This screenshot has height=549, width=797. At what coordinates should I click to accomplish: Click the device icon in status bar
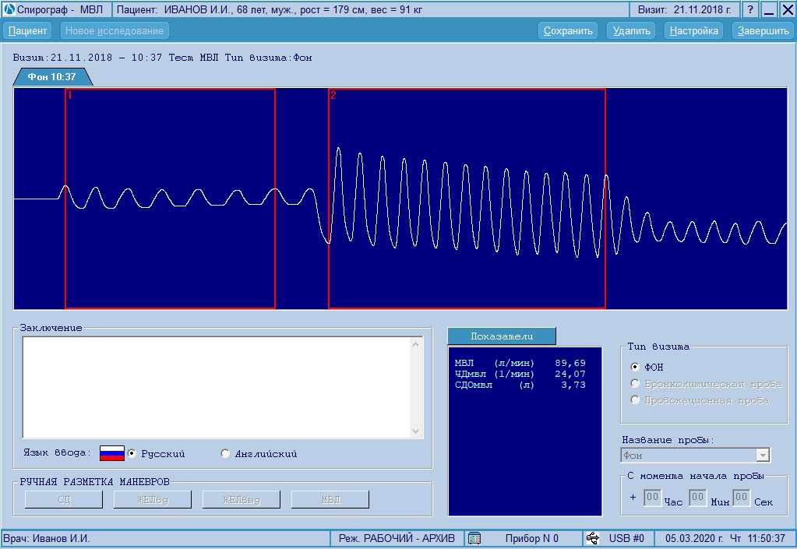[474, 538]
